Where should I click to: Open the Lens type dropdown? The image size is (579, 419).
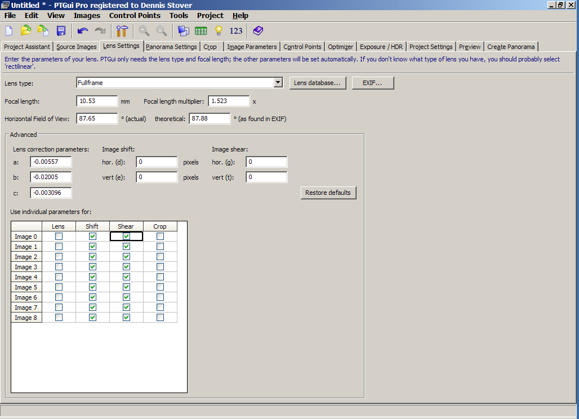coord(278,83)
